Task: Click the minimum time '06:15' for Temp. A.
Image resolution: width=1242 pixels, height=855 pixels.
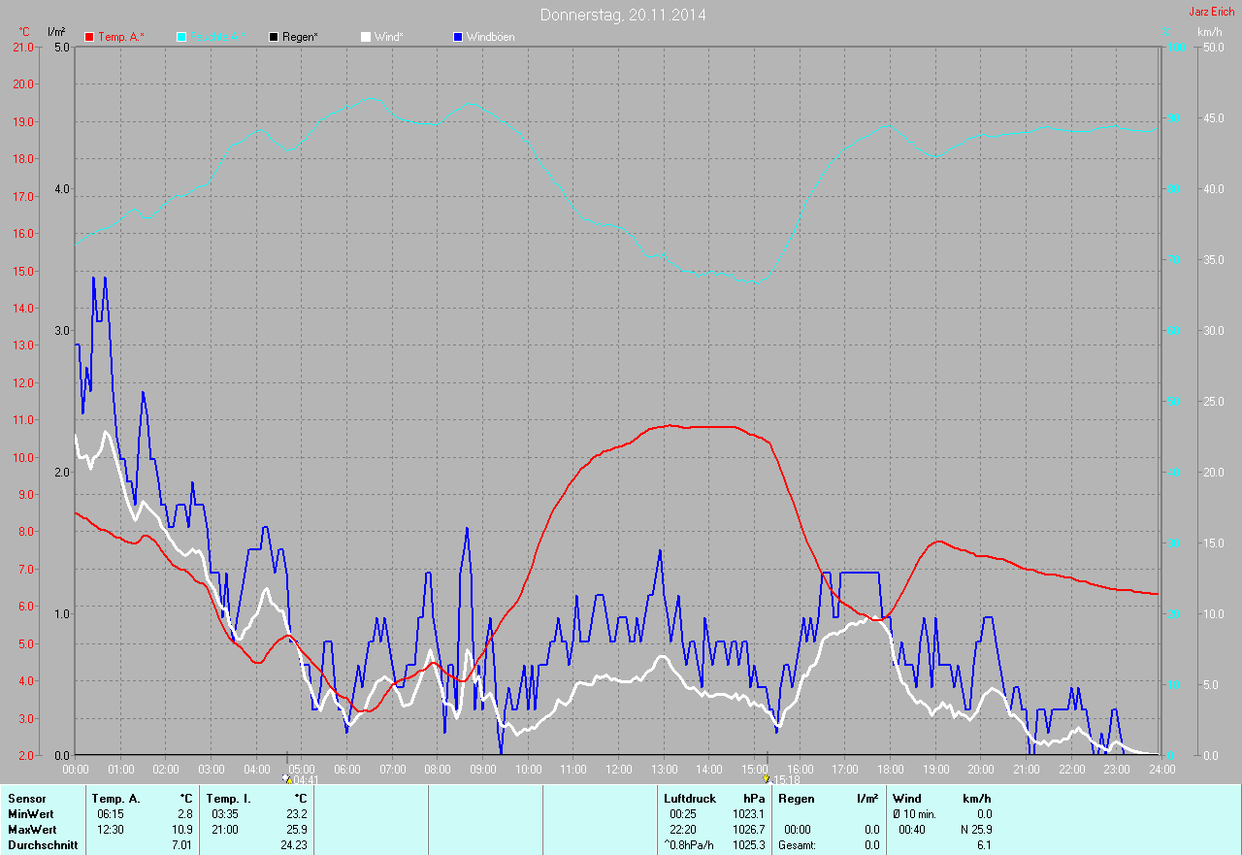Action: coord(111,813)
